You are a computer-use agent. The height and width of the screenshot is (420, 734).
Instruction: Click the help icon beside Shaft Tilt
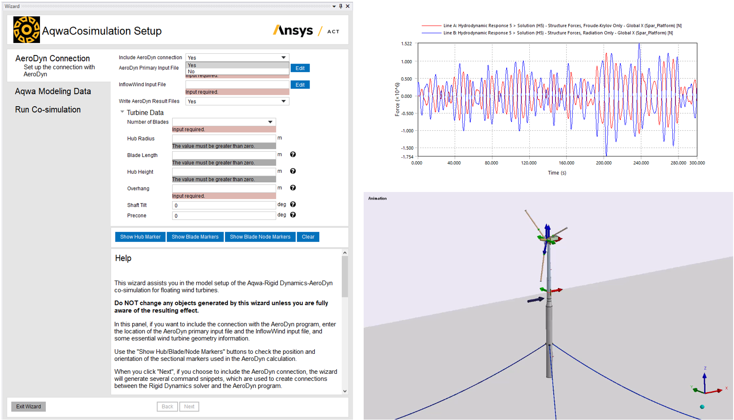tap(293, 204)
